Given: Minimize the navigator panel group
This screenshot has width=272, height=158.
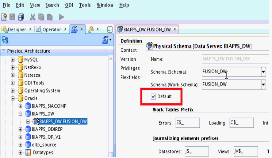Looking at the screenshot, I should [110, 29].
